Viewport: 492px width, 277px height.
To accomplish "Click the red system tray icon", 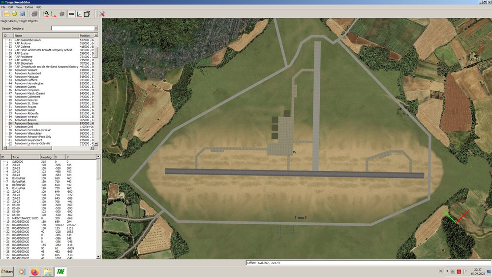I will coord(459,272).
